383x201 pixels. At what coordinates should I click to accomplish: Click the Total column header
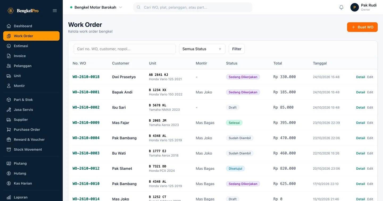tap(278, 63)
